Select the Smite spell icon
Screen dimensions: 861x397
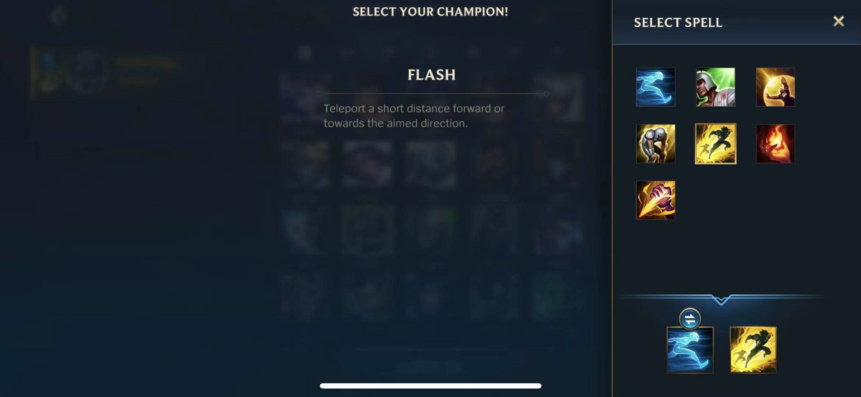tap(656, 200)
